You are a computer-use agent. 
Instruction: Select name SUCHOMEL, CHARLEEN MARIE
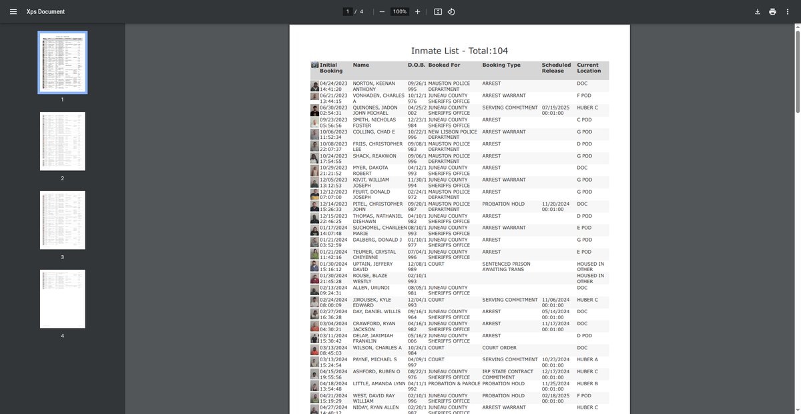click(379, 230)
